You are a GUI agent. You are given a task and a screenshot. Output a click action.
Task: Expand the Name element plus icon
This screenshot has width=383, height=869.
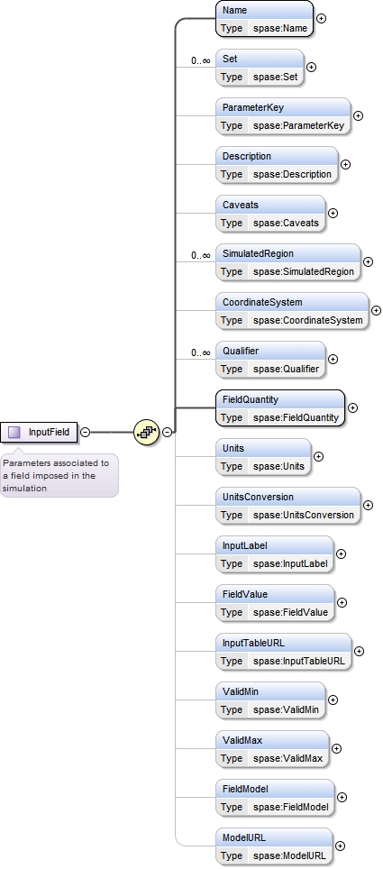pyautogui.click(x=321, y=18)
